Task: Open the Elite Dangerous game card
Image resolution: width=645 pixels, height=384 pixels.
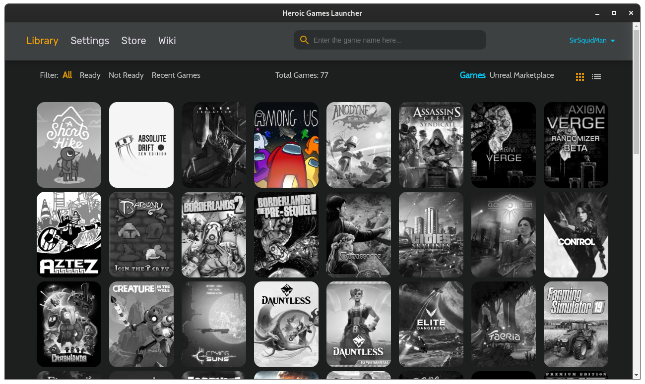Action: 431,324
